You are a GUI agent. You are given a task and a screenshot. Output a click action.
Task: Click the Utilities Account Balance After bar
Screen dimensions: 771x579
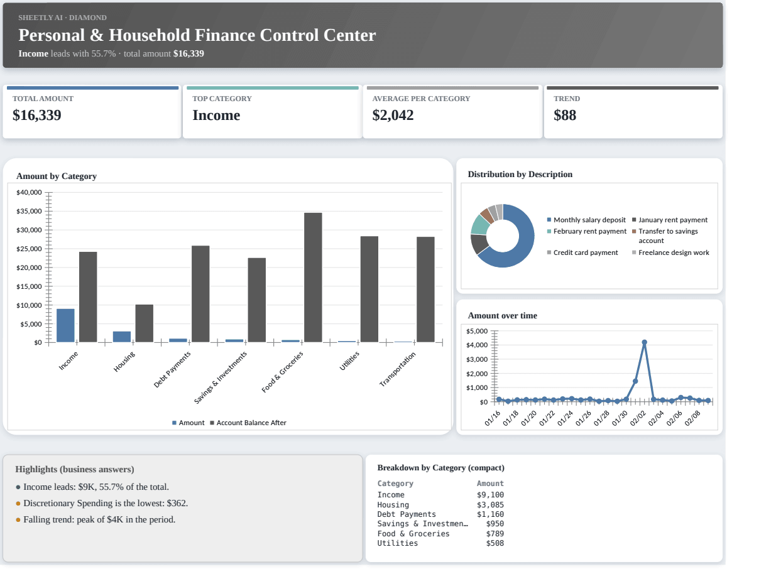pyautogui.click(x=369, y=289)
